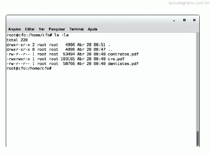Click the contratos.pdf file name

click(123, 54)
